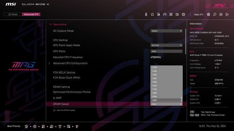Viewport: 234px width, 131px height.
Task: Change language with the globe icon
Action: (209, 14)
